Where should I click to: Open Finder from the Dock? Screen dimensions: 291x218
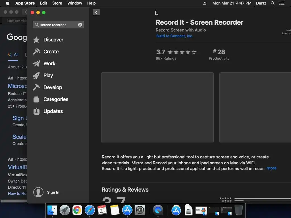click(x=52, y=210)
